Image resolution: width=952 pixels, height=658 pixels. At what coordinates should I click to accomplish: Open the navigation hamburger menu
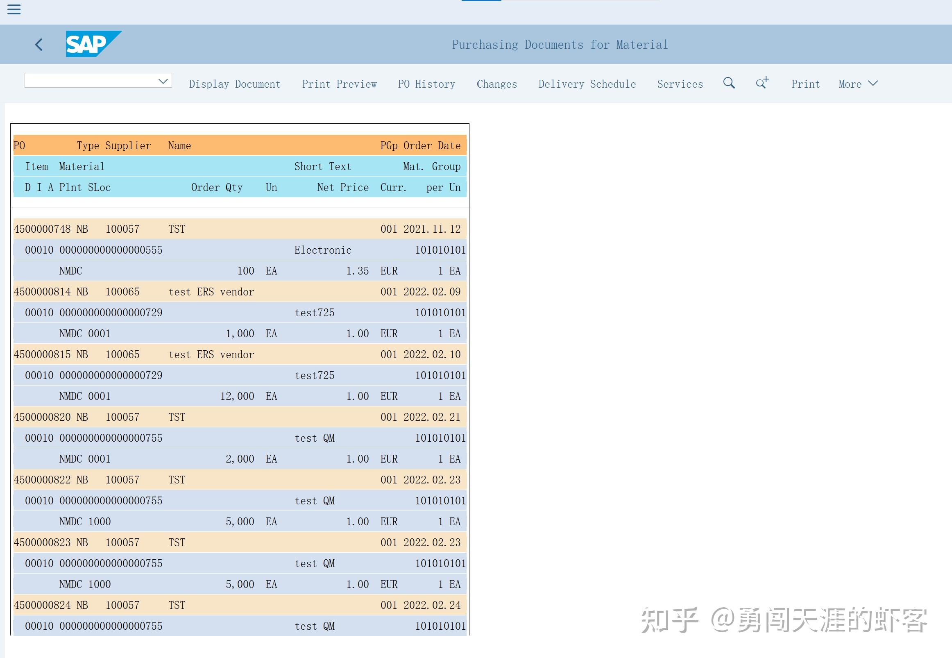pyautogui.click(x=14, y=9)
